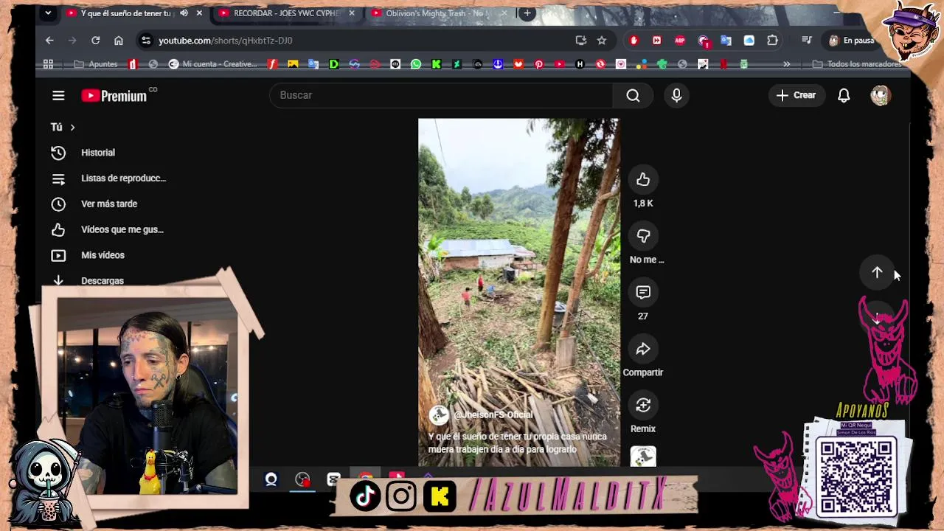Like the short with thumbs up
The width and height of the screenshot is (944, 531).
(643, 179)
